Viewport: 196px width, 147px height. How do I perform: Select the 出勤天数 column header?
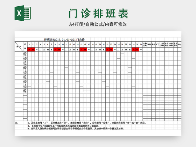[145, 44]
